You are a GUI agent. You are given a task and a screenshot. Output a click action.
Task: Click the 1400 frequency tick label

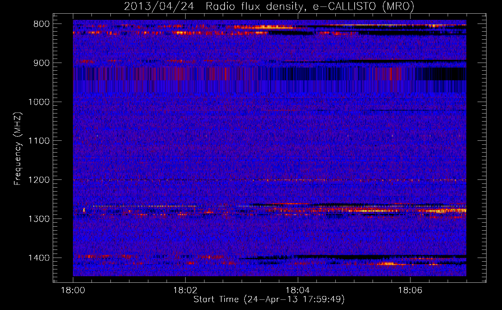39,258
